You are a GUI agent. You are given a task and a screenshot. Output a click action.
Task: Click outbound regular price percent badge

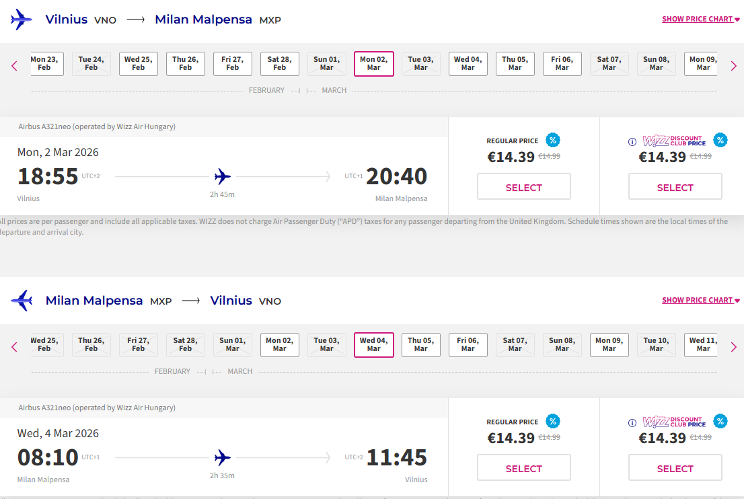coord(552,140)
